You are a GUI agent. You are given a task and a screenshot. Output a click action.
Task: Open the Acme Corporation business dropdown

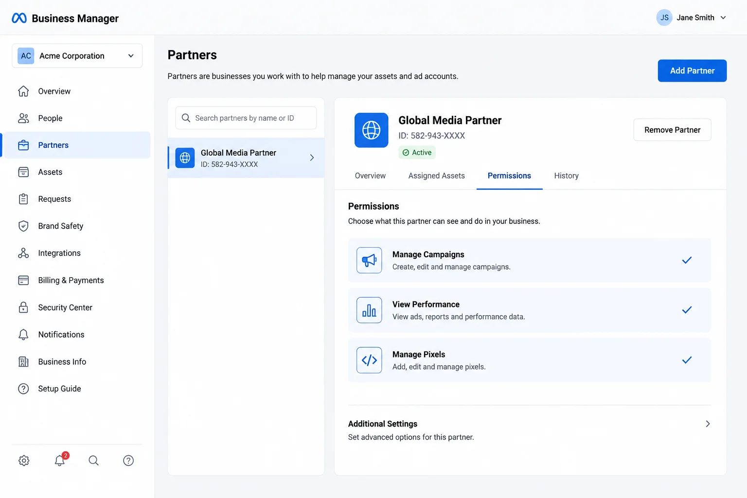coord(77,56)
